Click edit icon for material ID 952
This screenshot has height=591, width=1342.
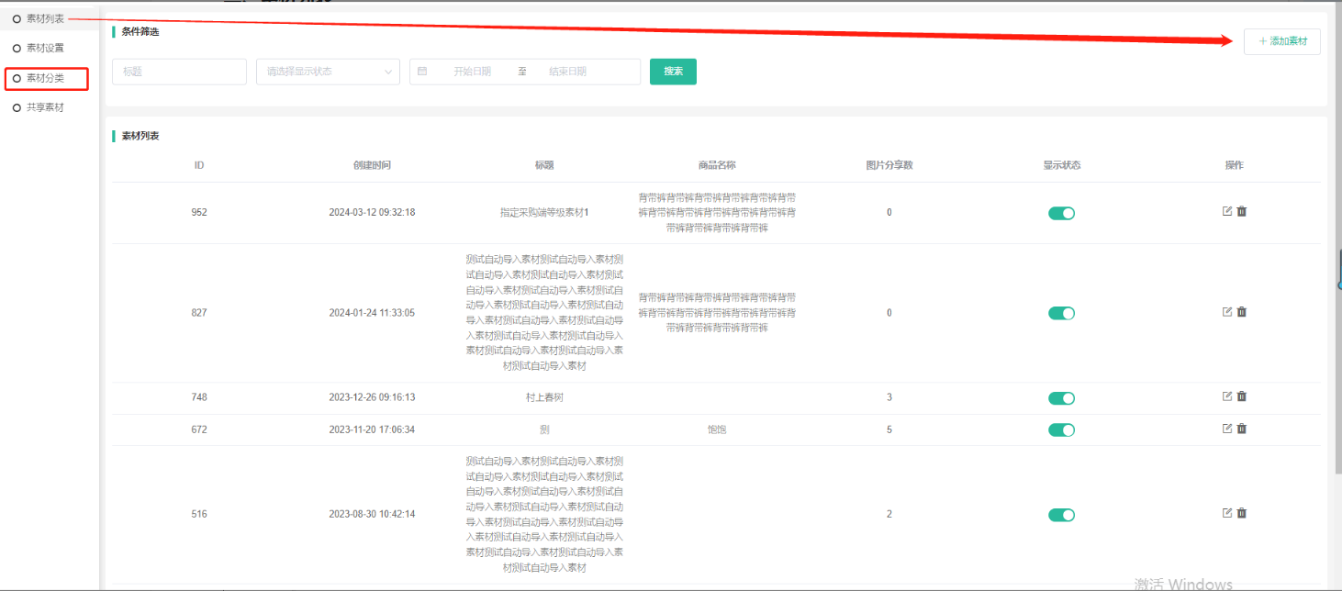point(1227,211)
